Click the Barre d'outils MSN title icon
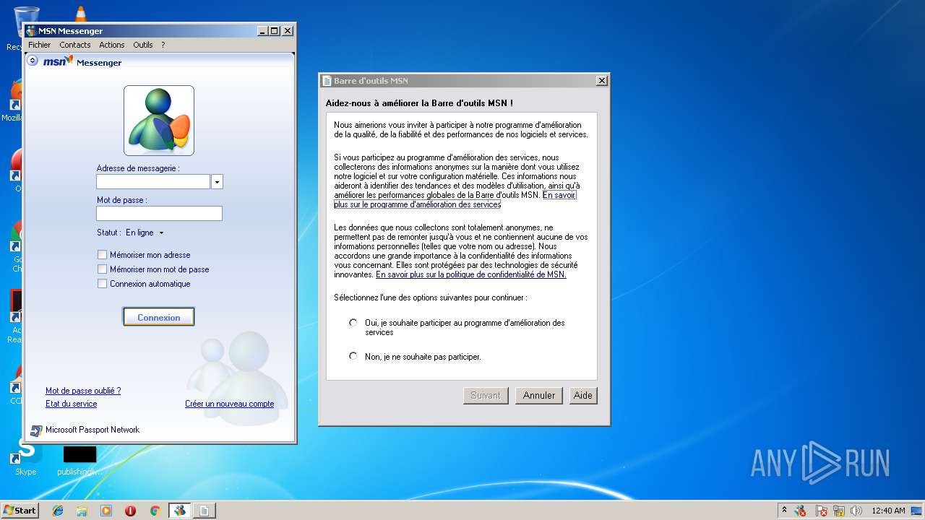The height and width of the screenshot is (520, 925). 327,81
